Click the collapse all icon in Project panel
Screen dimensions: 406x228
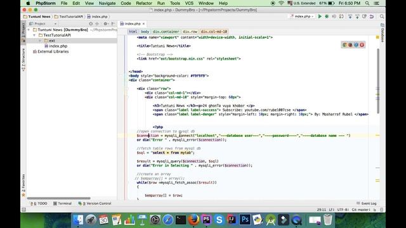coord(97,23)
